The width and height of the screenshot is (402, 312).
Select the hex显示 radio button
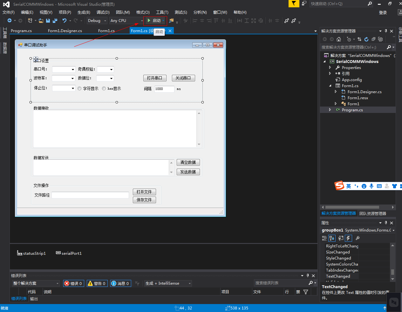tap(104, 89)
